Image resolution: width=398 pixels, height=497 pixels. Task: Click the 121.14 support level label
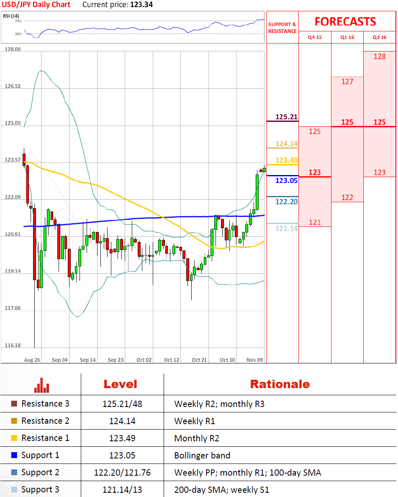coord(286,229)
